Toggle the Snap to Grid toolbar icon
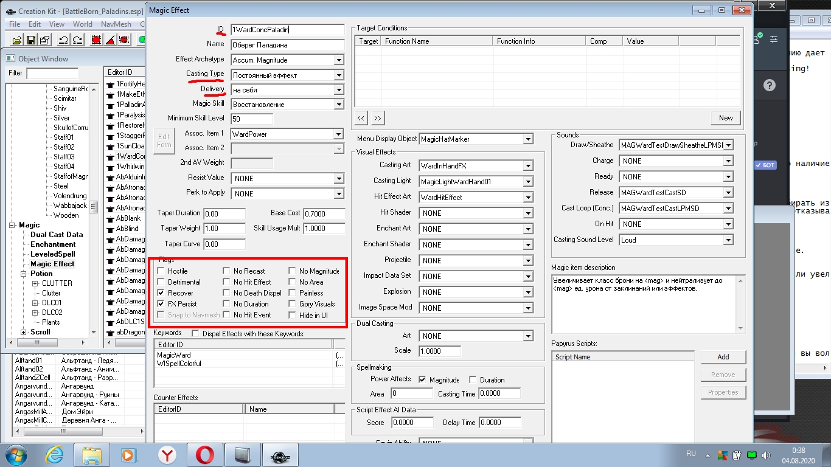831x467 pixels. pos(96,40)
